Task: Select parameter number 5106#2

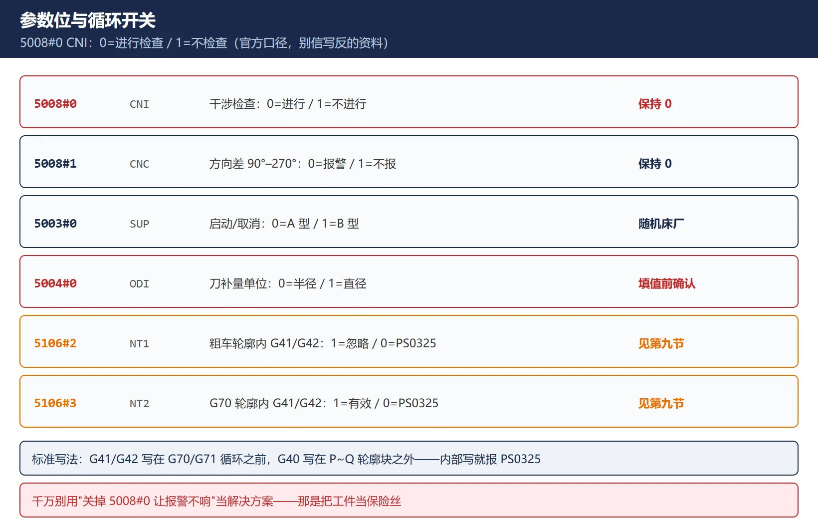Action: [55, 343]
